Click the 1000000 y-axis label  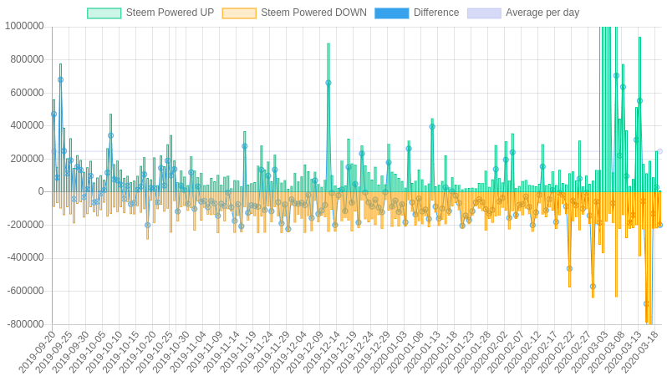[24, 27]
